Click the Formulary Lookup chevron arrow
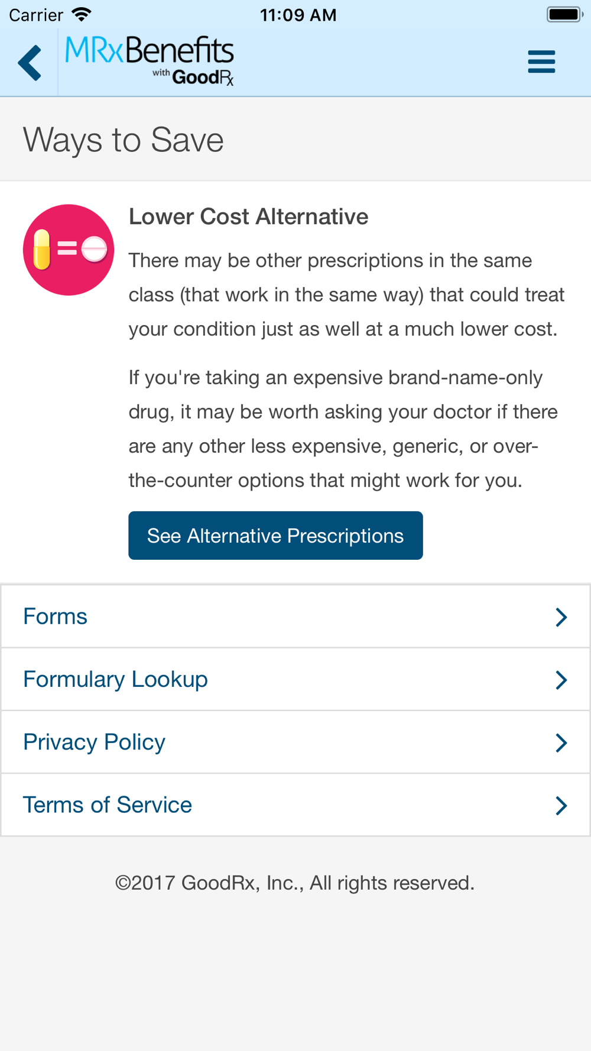The image size is (591, 1051). click(561, 680)
